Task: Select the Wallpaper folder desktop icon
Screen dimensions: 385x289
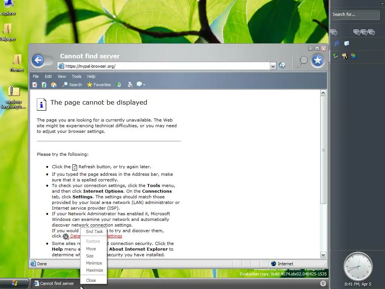Action: 8,32
